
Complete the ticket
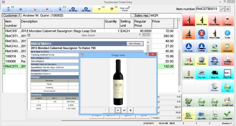(x=227, y=115)
